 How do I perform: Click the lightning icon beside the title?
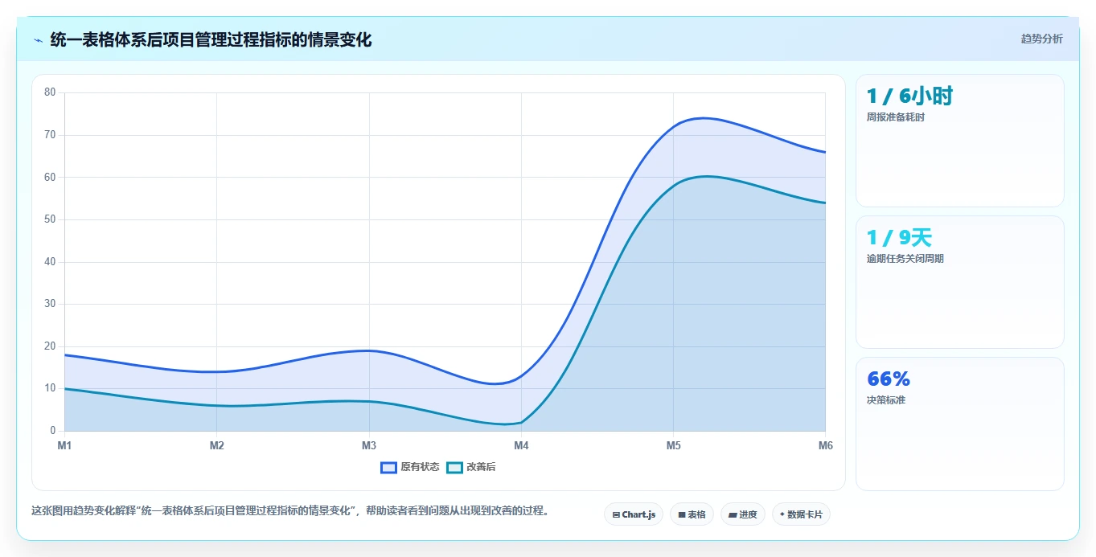pos(38,39)
